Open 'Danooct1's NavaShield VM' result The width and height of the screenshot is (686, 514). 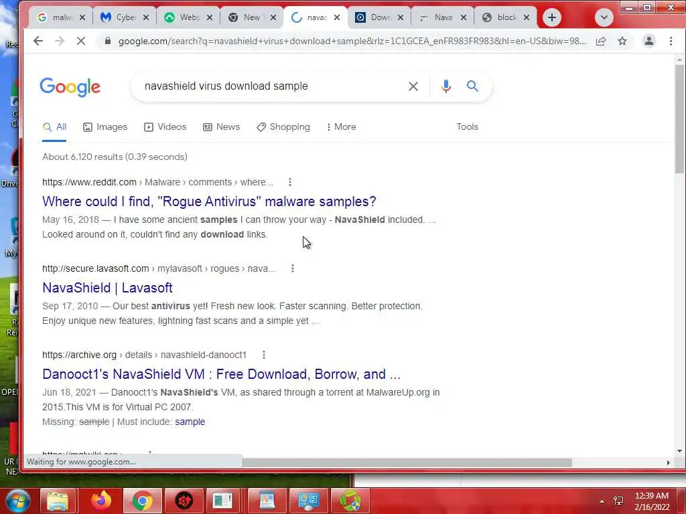tap(221, 374)
